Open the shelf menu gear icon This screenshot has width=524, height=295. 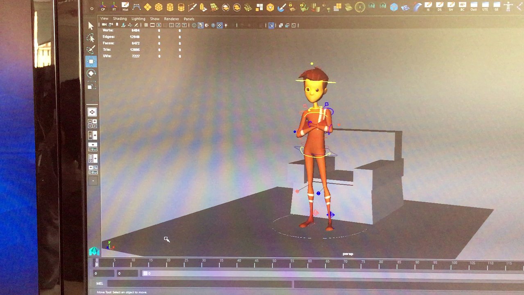click(x=91, y=8)
